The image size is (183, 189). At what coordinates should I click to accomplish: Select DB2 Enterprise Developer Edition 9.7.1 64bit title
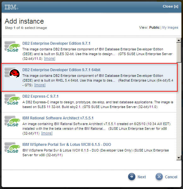(x=61, y=70)
